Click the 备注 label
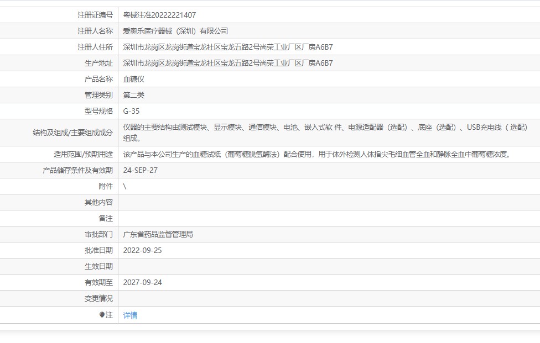The height and width of the screenshot is (343, 540). tap(106, 218)
